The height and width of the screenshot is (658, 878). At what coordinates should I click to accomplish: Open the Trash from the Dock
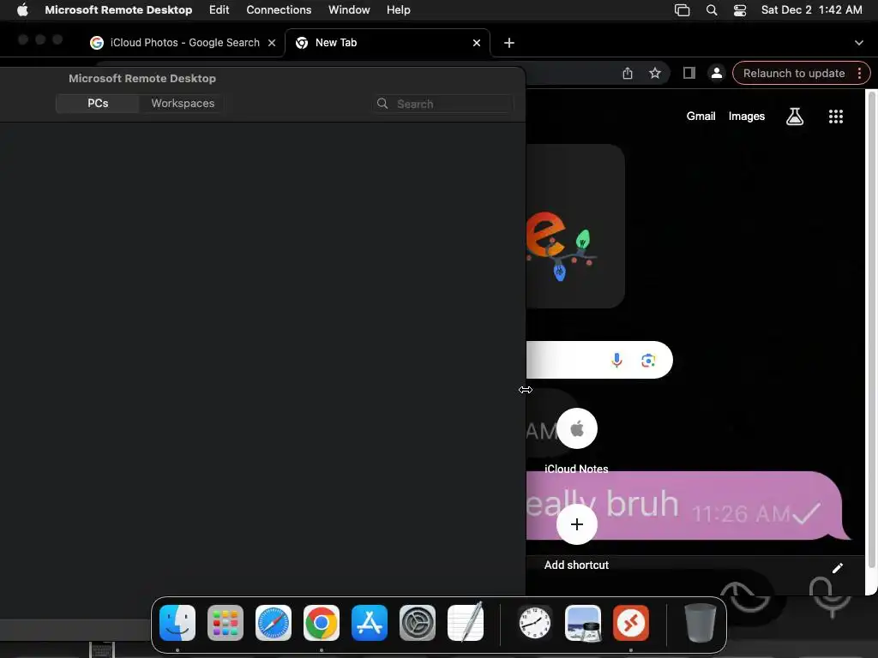[700, 623]
